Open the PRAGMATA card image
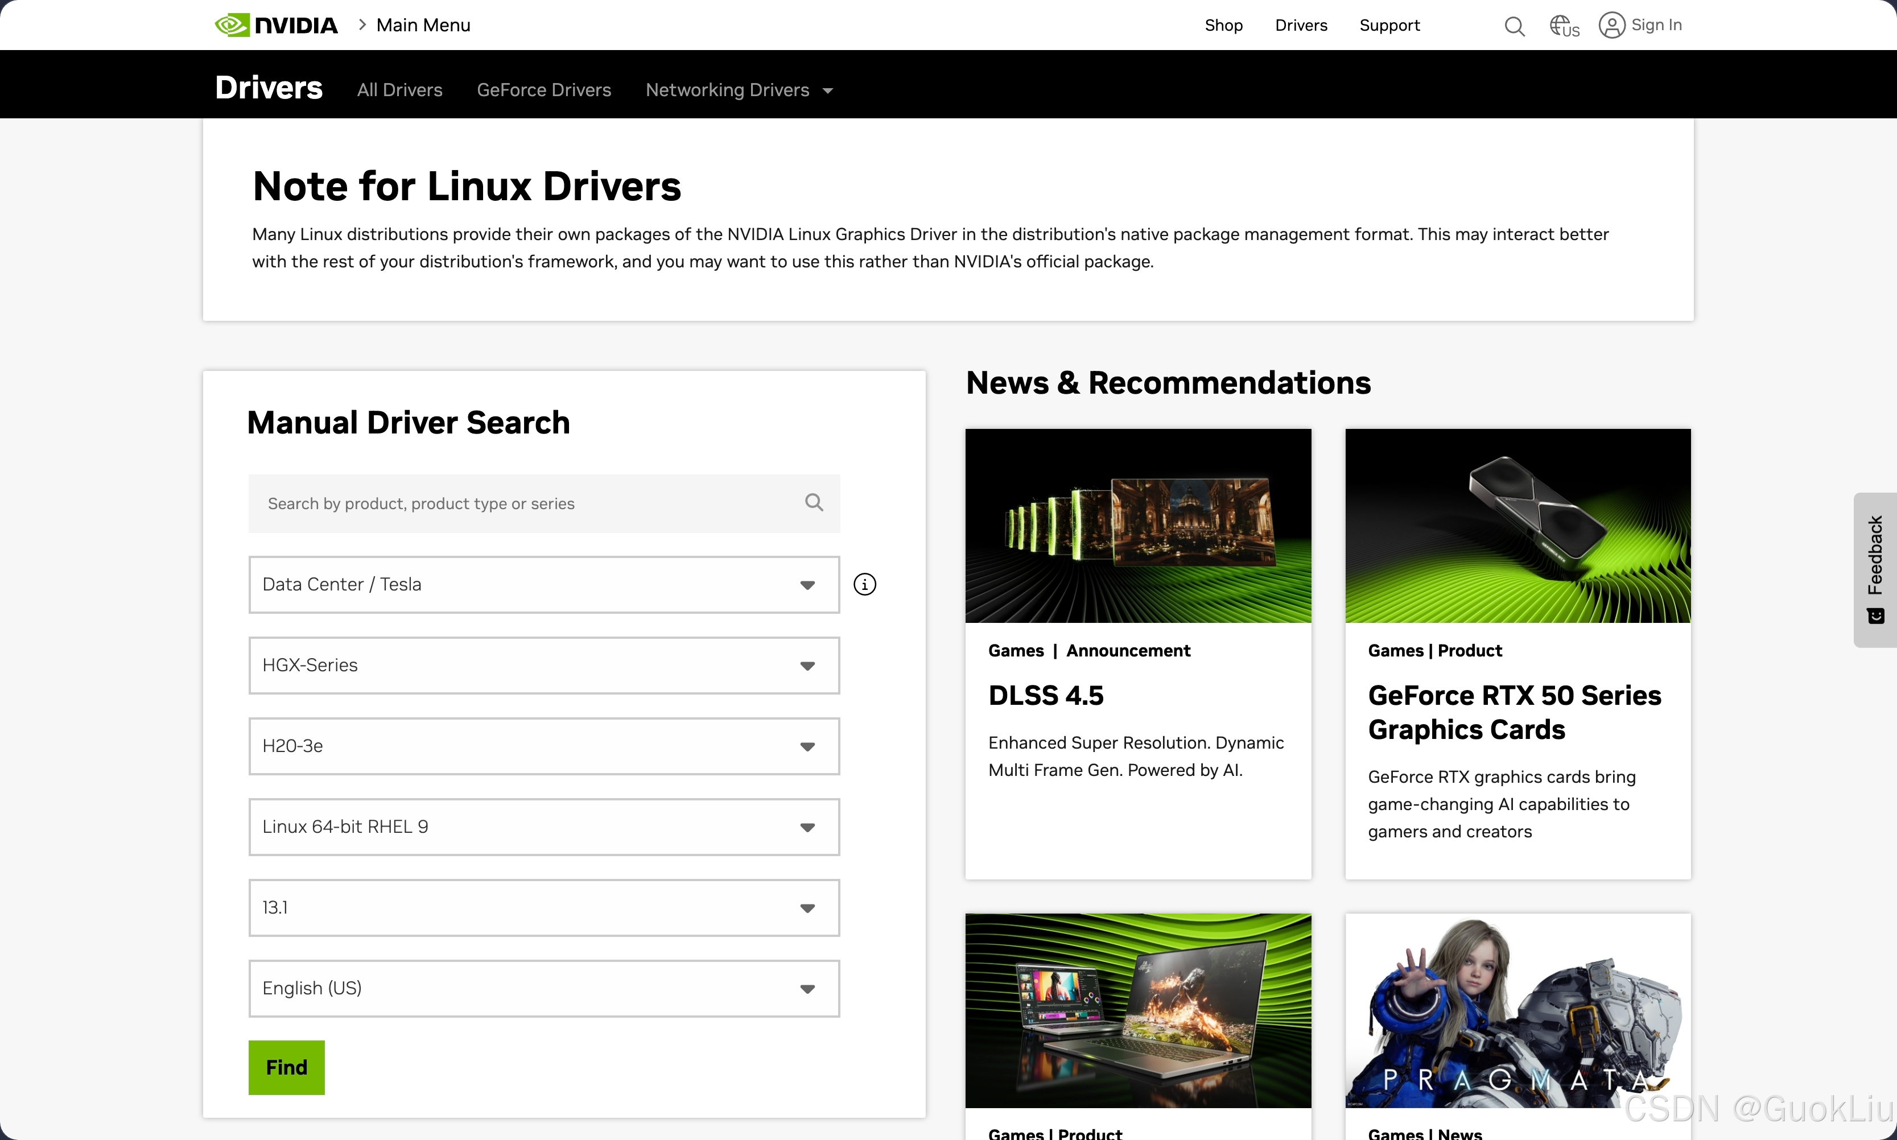Viewport: 1897px width, 1140px height. click(1517, 1010)
